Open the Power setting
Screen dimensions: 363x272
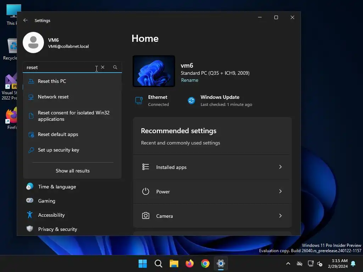pos(212,192)
